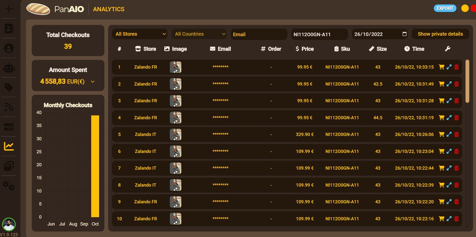Click the time 26/10/22, 10:22:16

pos(414,219)
